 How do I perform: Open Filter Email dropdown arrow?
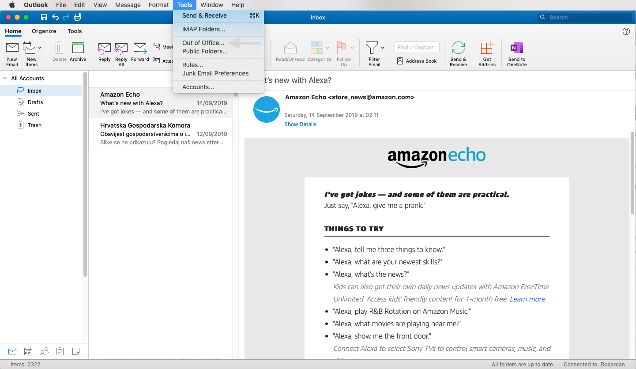click(383, 48)
